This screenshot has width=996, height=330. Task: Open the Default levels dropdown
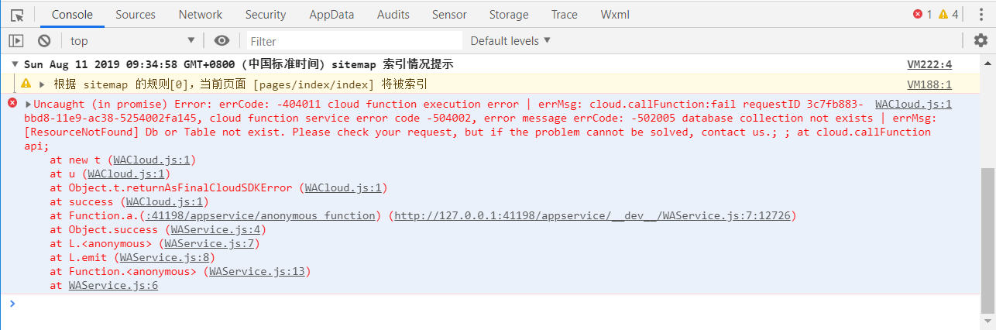(510, 41)
